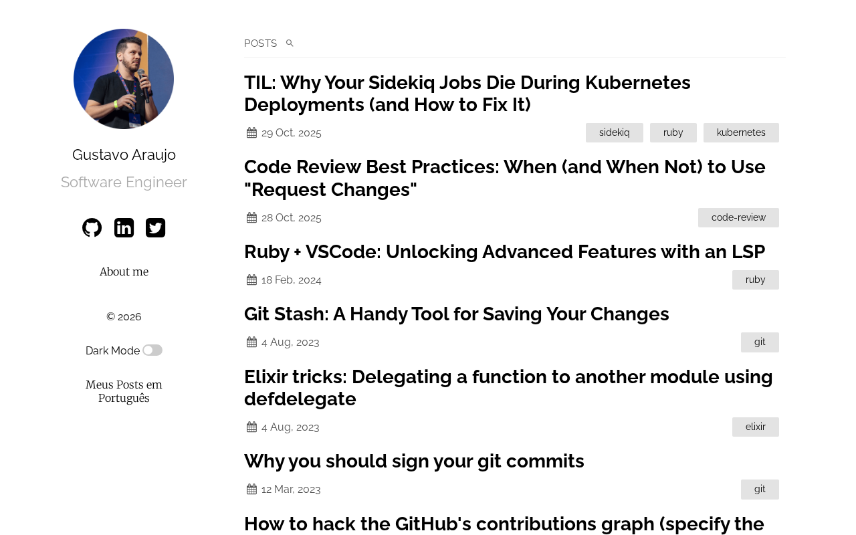
Task: Select the code-review tag
Action: (738, 217)
